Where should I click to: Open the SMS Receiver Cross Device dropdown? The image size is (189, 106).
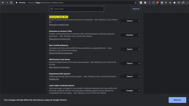pyautogui.click(x=131, y=64)
